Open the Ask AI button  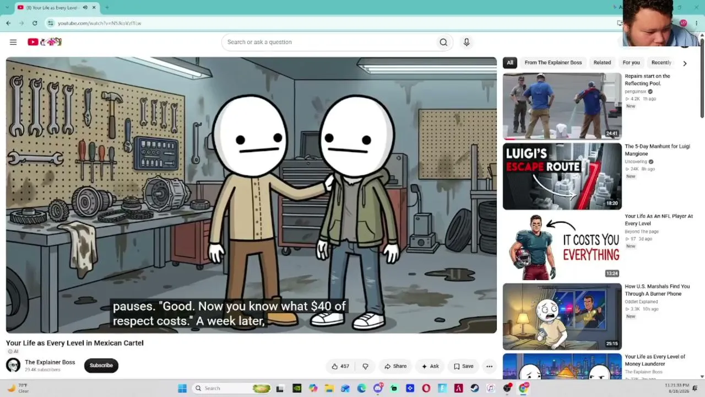coord(430,366)
